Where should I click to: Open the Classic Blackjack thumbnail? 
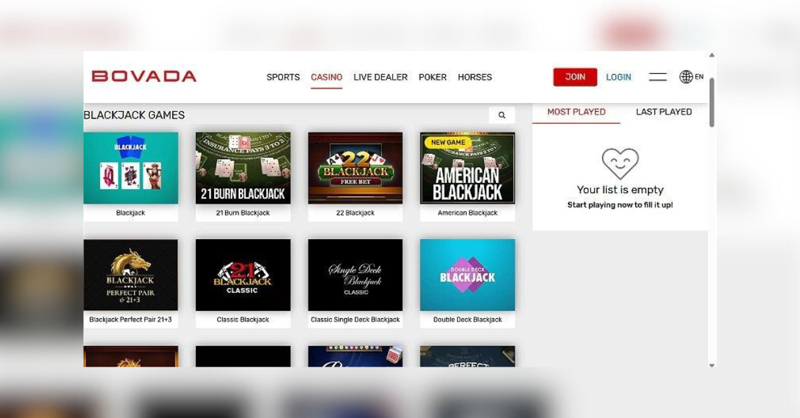coord(243,275)
